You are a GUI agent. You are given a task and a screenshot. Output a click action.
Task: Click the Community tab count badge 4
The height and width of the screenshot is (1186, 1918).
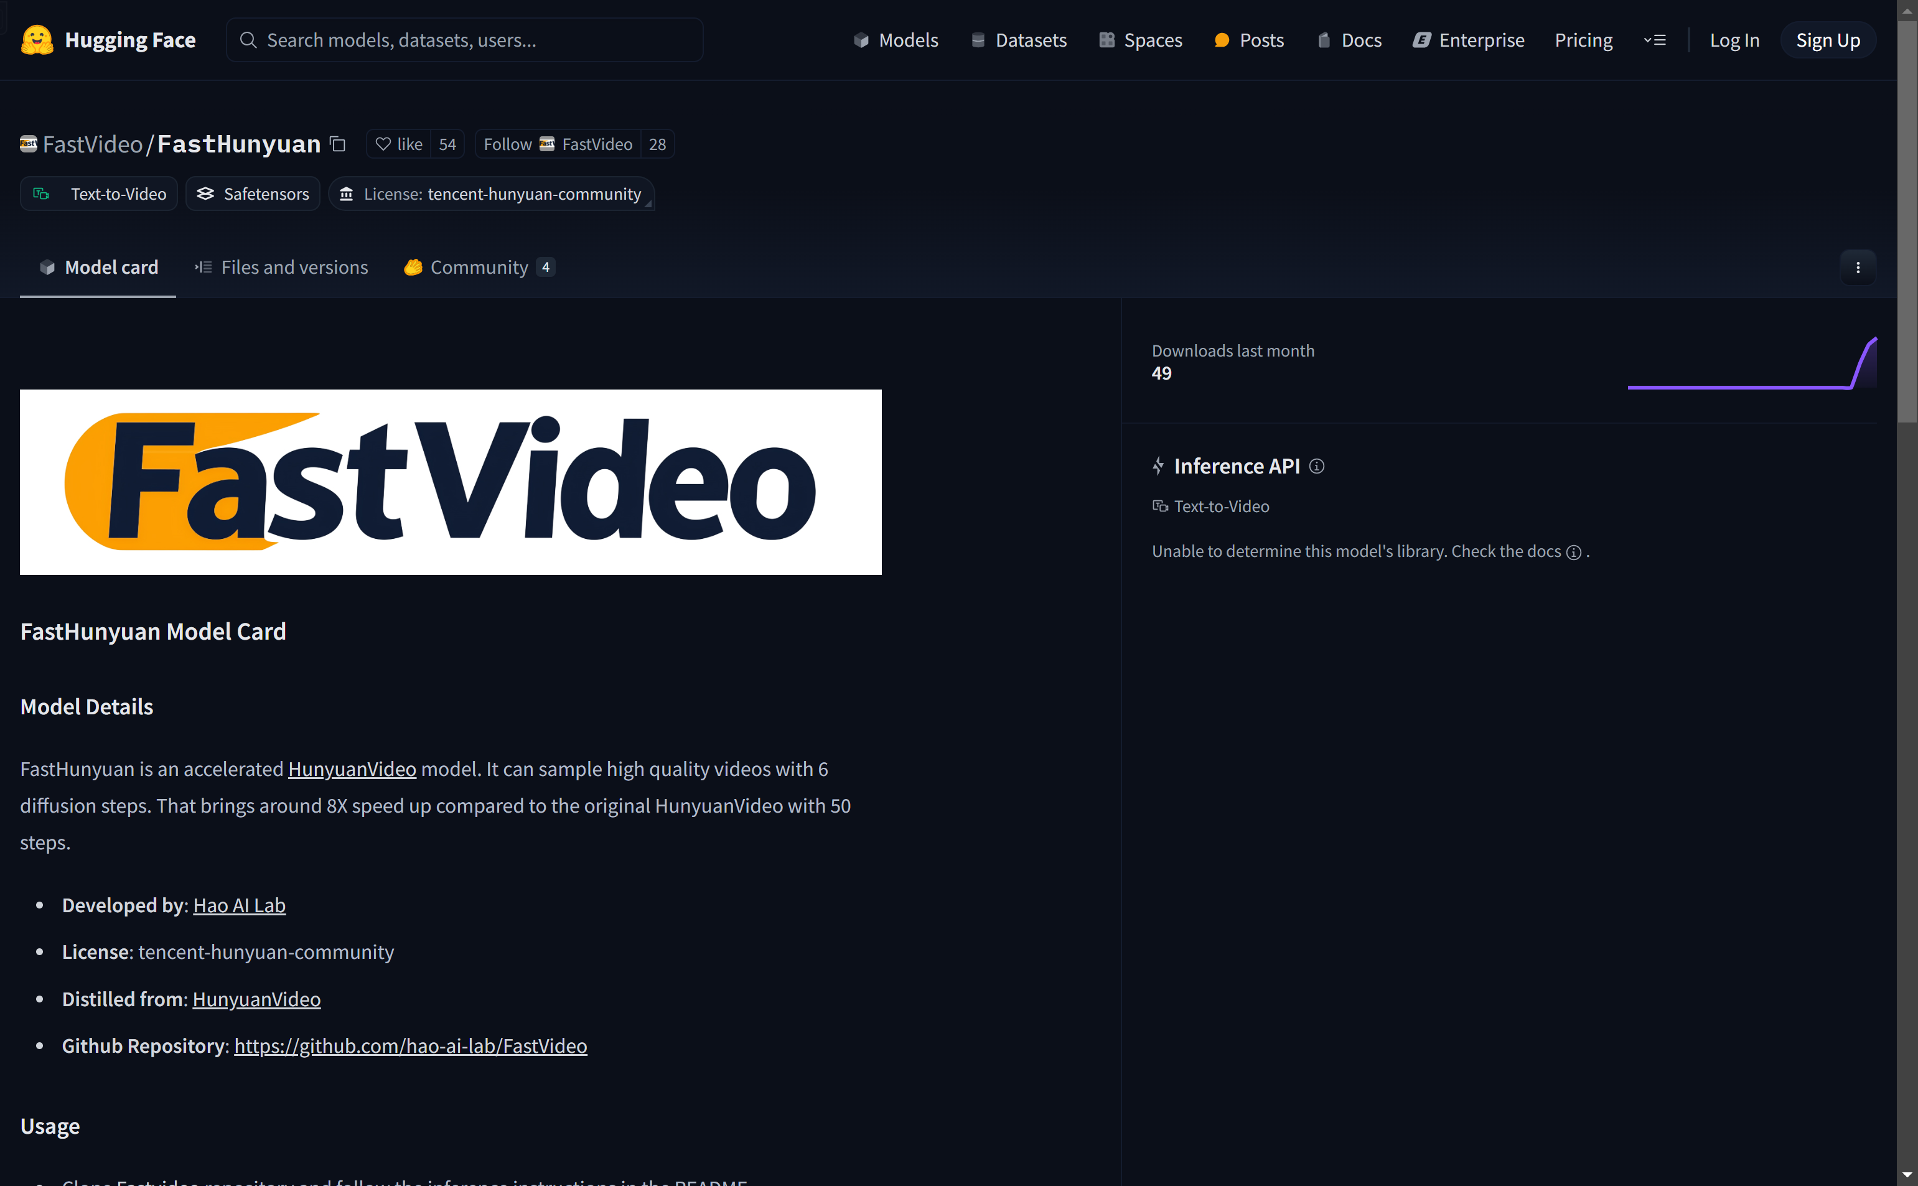pyautogui.click(x=545, y=268)
